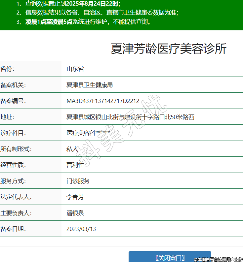The height and width of the screenshot is (262, 243).
Task: Click the business nature value 营利性
Action: point(75,165)
